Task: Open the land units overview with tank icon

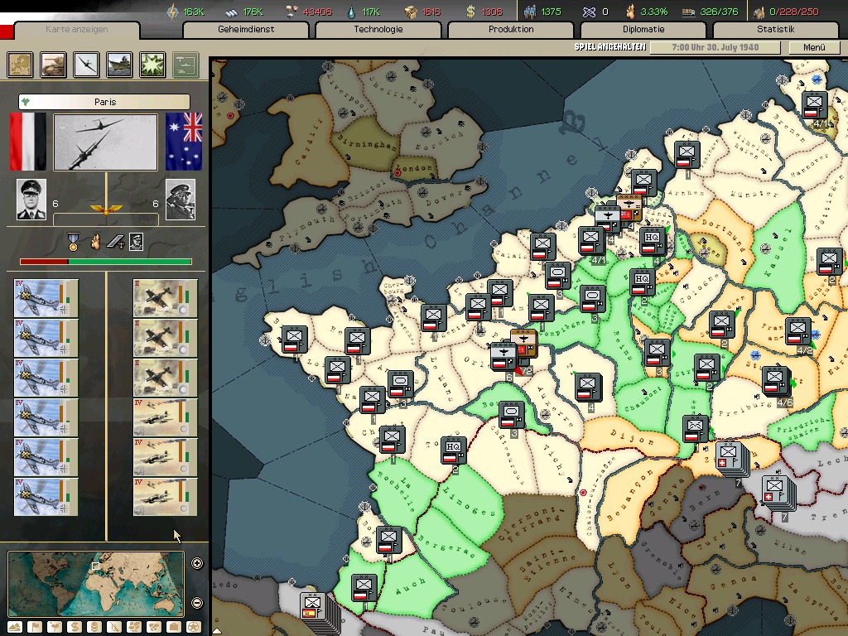Action: point(54,64)
